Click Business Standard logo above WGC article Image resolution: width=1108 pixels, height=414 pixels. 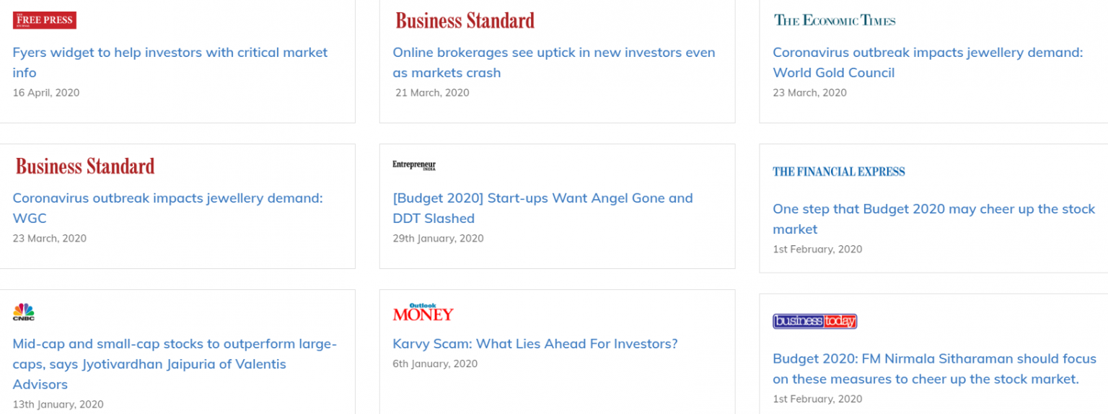tap(85, 166)
